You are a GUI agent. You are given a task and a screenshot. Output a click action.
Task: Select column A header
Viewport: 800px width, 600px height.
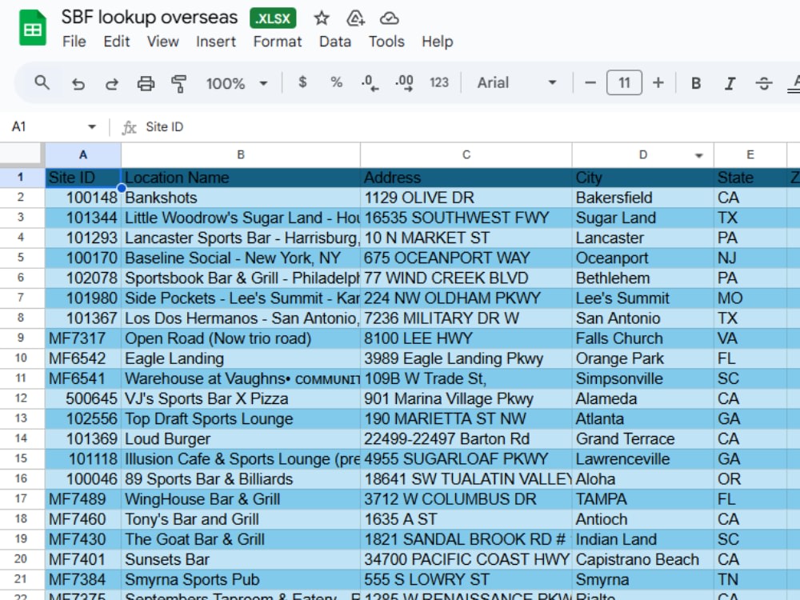pos(83,155)
